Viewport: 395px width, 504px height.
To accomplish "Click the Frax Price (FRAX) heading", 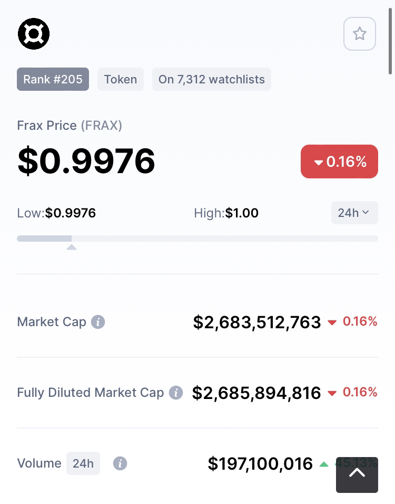I will pos(70,126).
